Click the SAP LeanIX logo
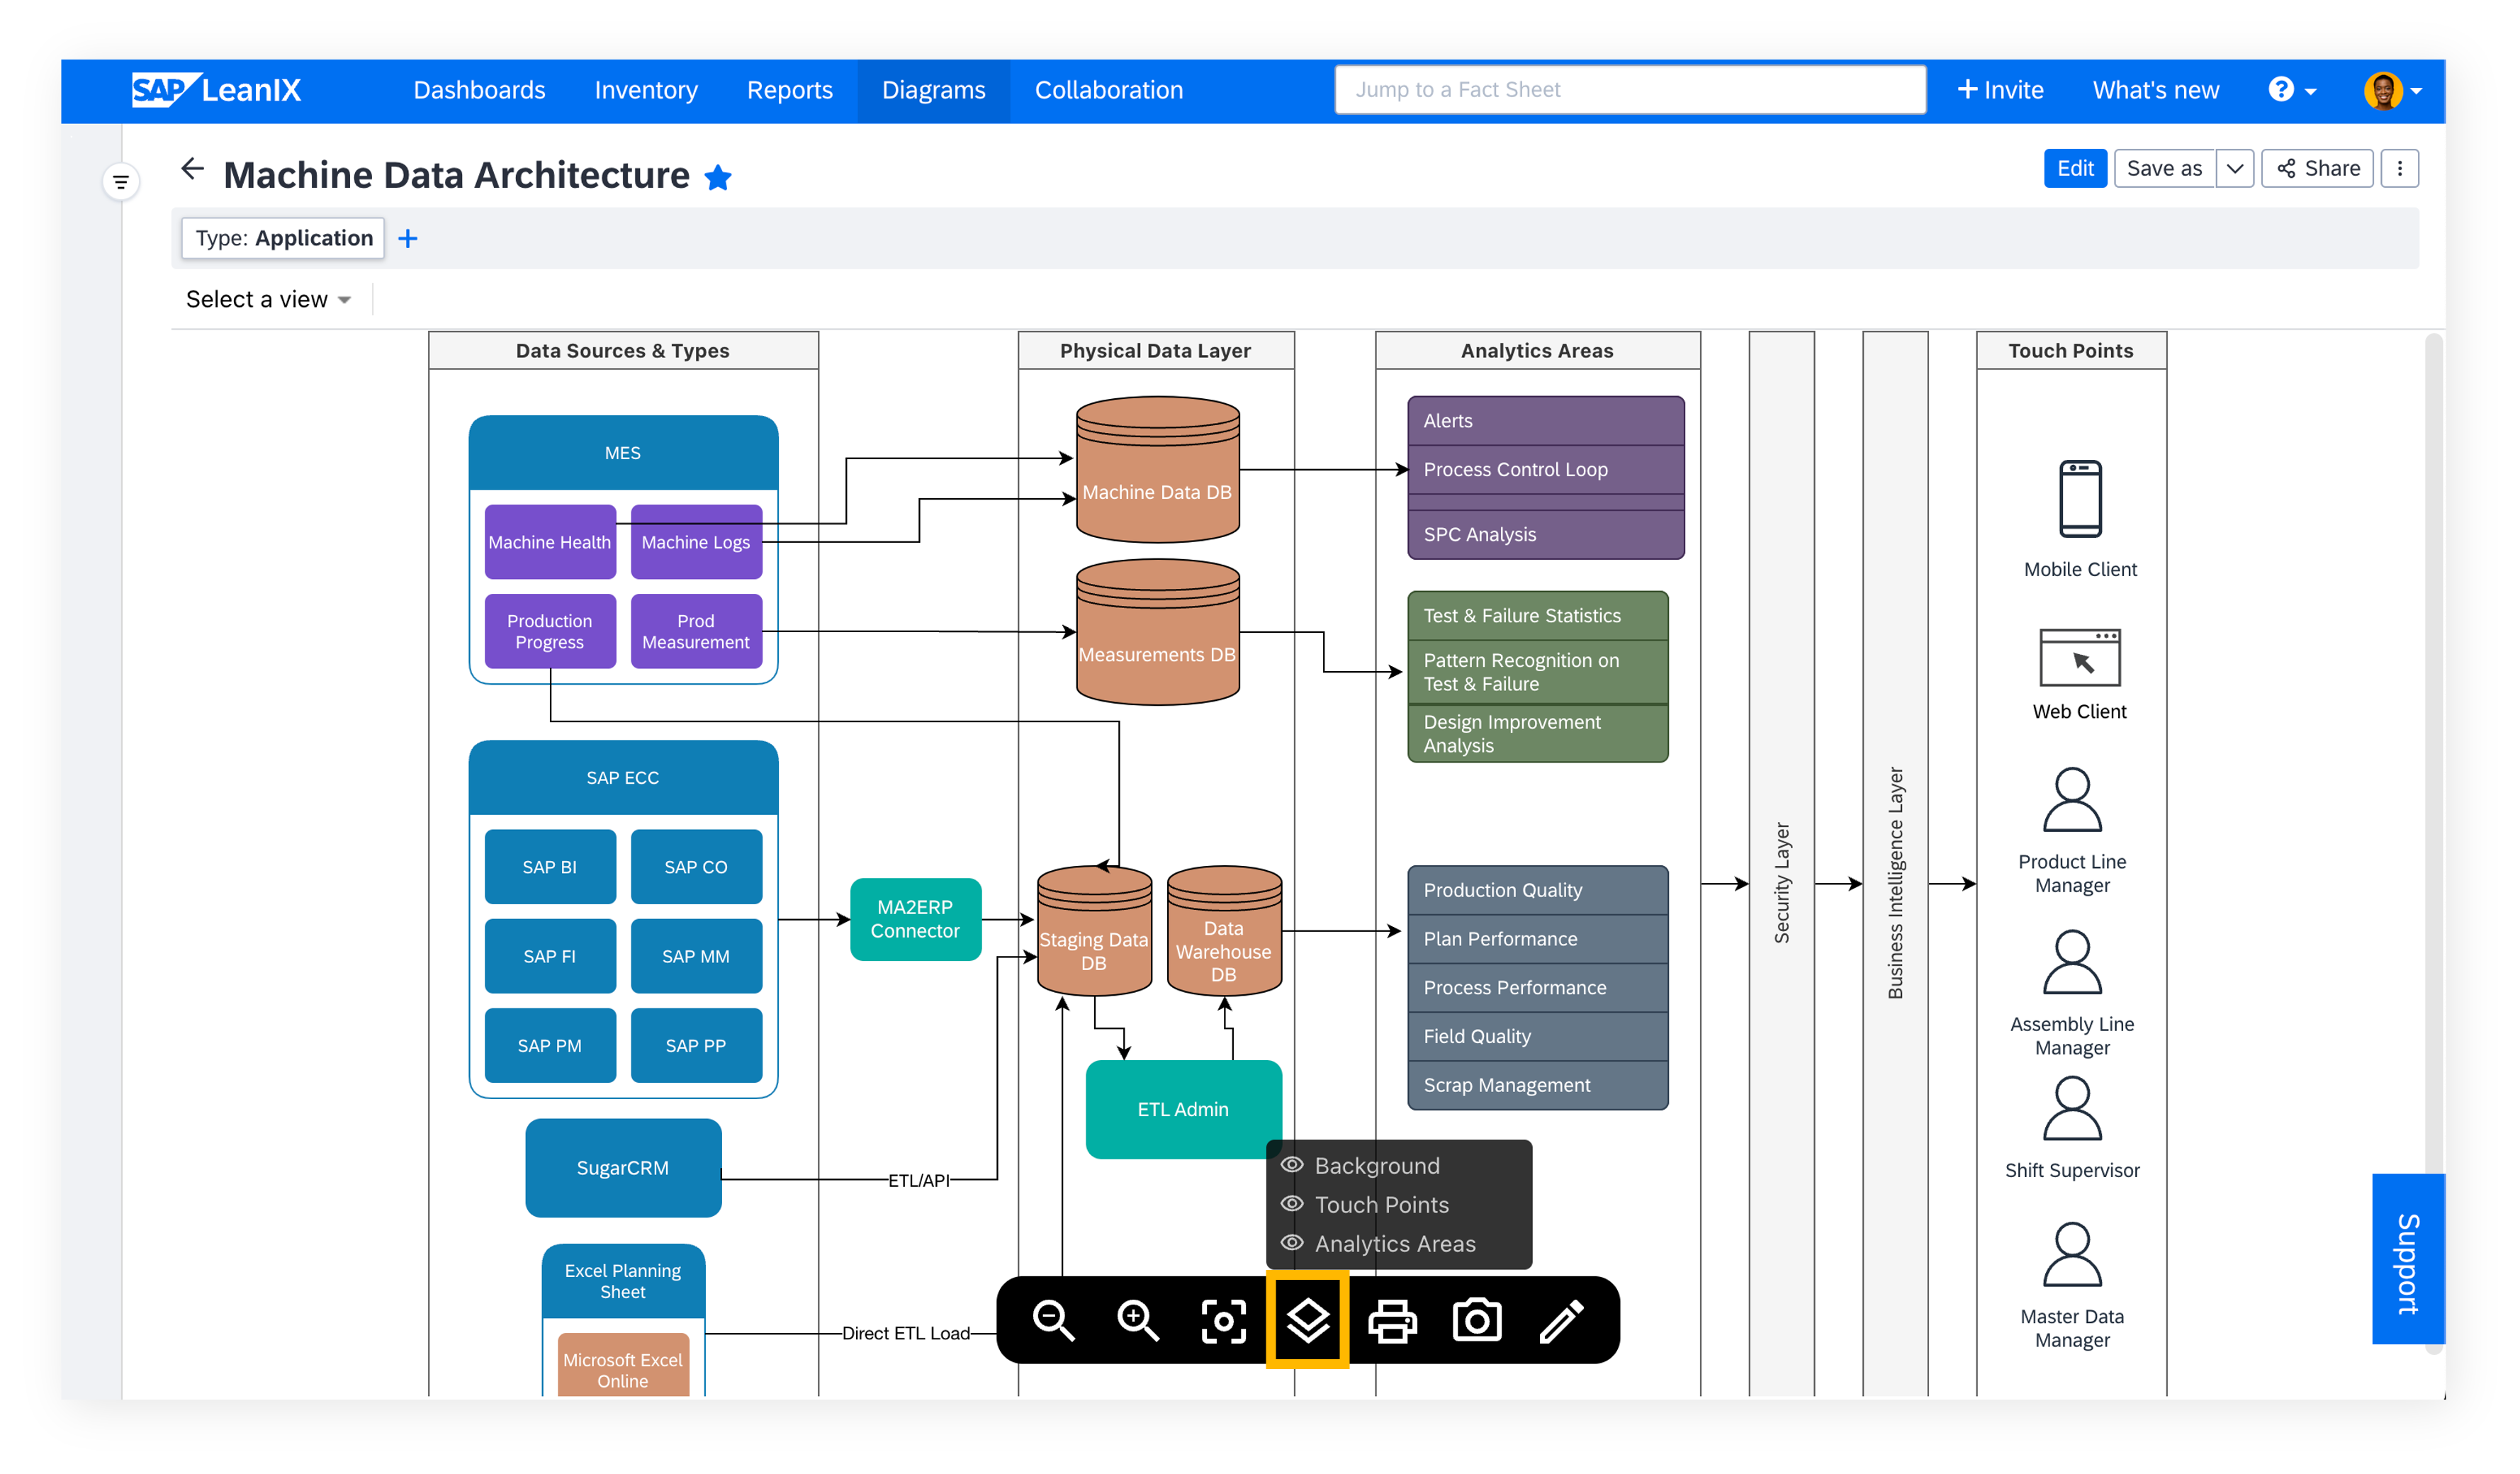The width and height of the screenshot is (2520, 1474). [216, 90]
